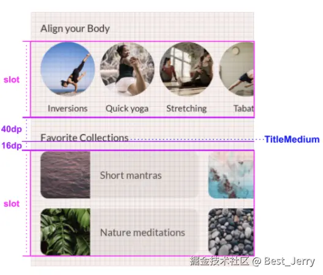Open the Inversions circular yoga image
This screenshot has width=323, height=275.
68,69
